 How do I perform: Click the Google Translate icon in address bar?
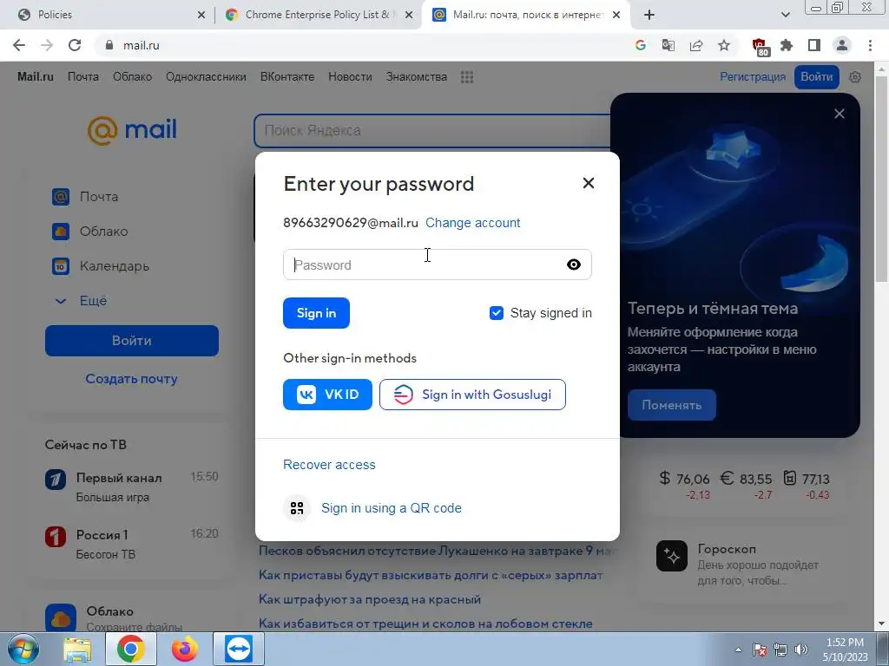(x=668, y=45)
